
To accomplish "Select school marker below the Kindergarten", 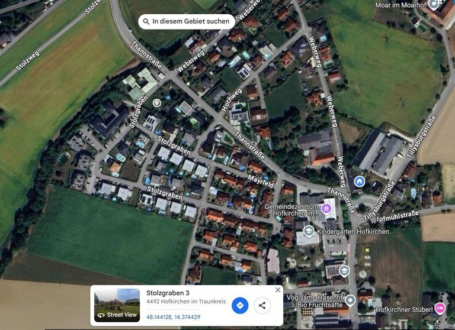I will pyautogui.click(x=344, y=271).
